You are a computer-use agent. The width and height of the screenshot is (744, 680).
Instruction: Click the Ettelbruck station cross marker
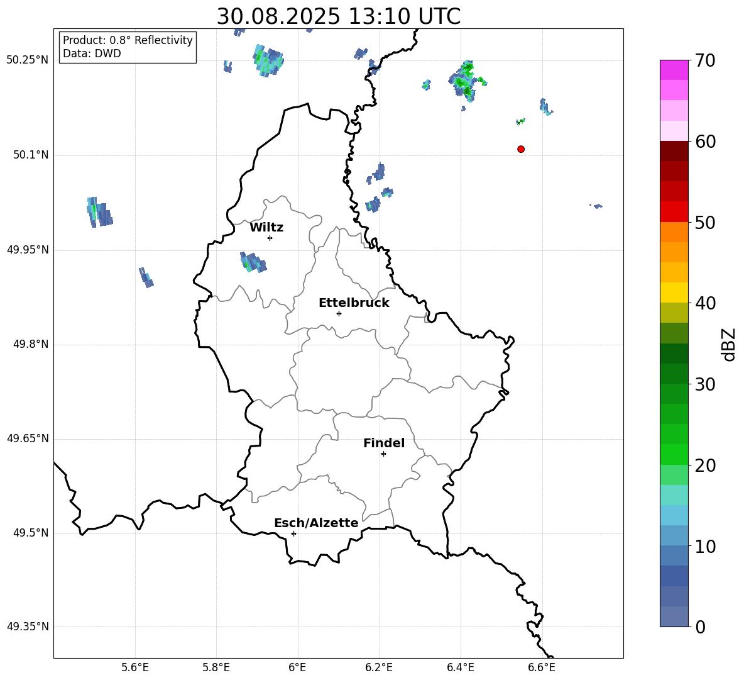339,313
